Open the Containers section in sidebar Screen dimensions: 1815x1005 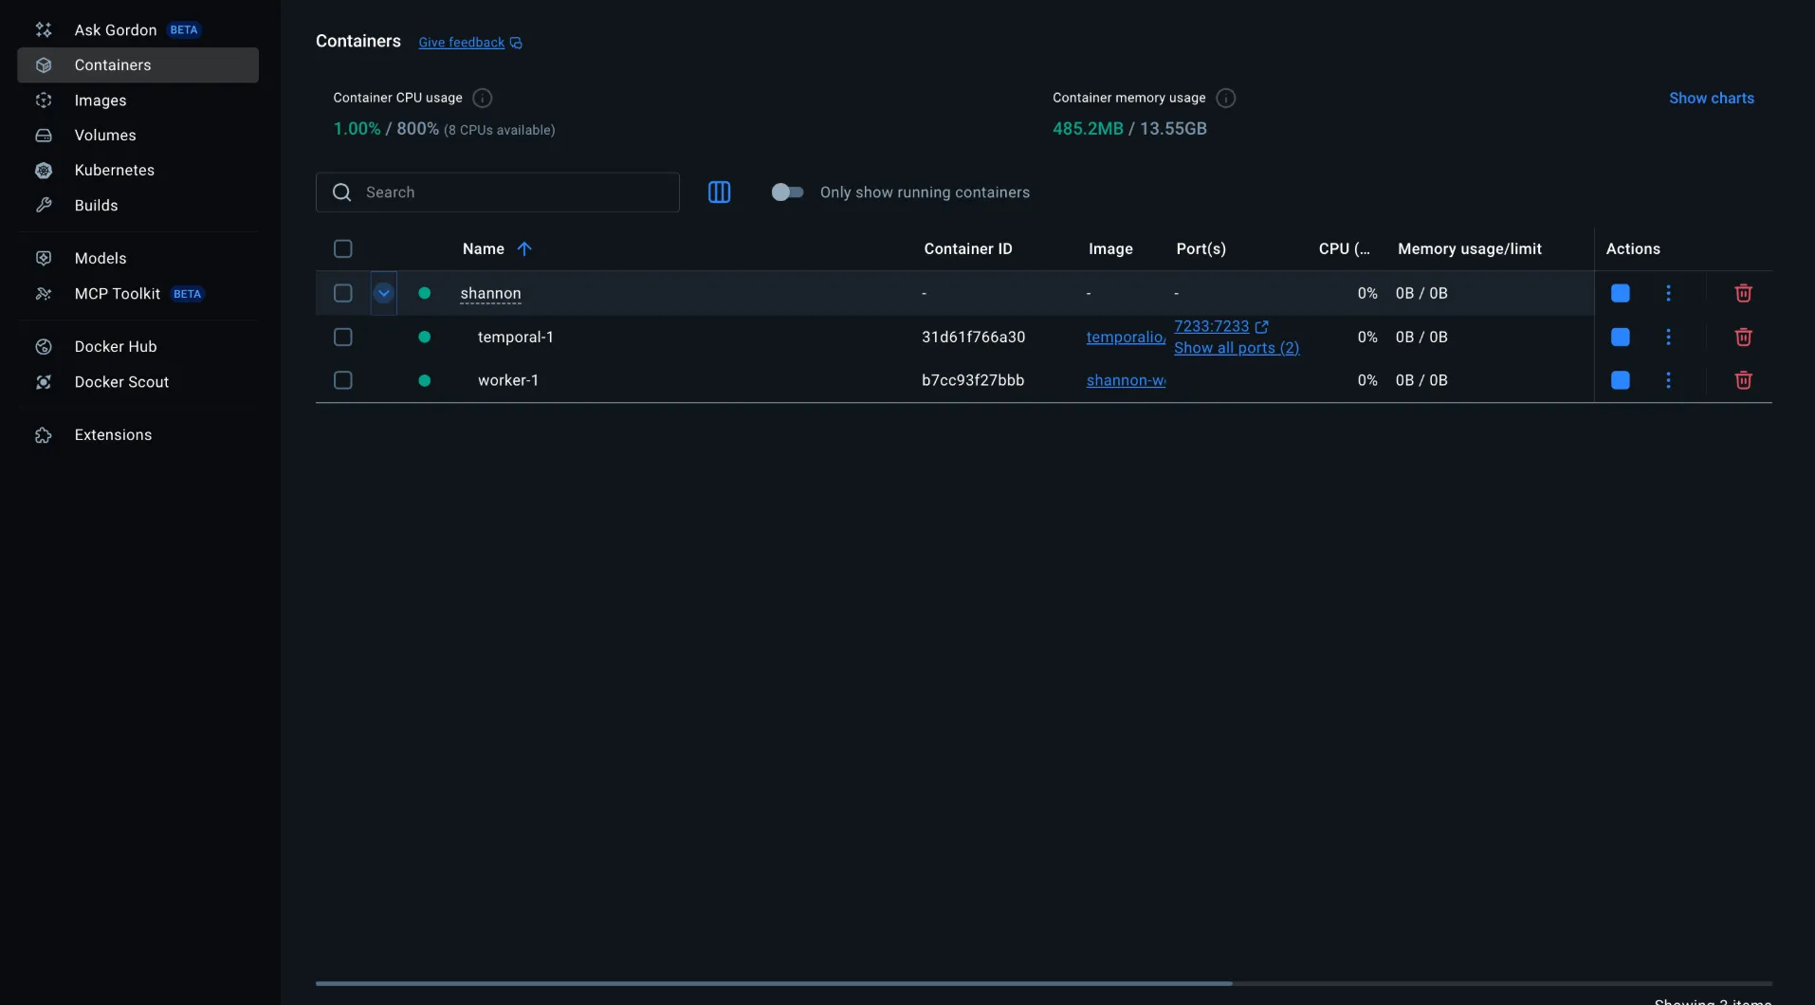pos(112,64)
